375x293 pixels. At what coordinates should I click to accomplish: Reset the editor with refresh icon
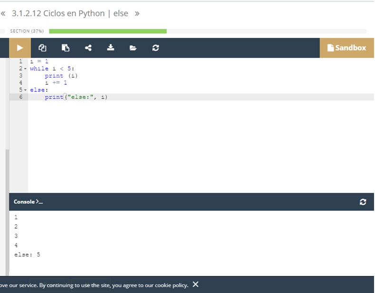pos(155,48)
